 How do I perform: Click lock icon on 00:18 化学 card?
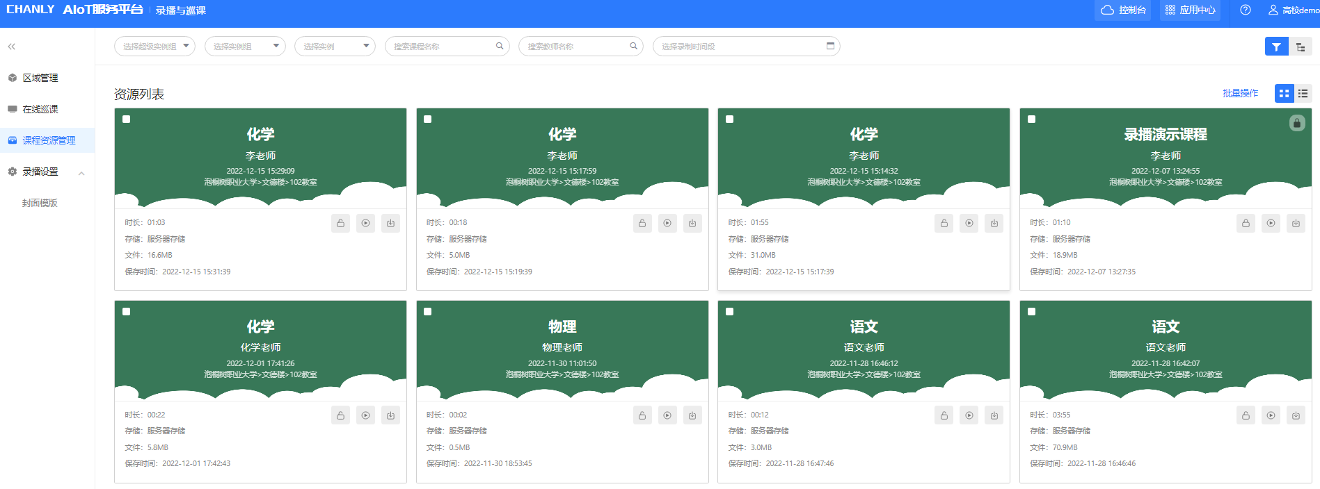coord(642,223)
